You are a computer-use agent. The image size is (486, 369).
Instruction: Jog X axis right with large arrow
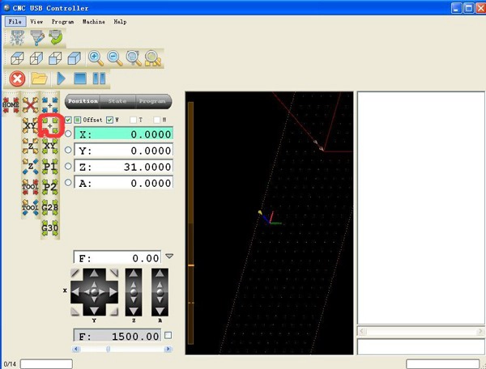113,292
